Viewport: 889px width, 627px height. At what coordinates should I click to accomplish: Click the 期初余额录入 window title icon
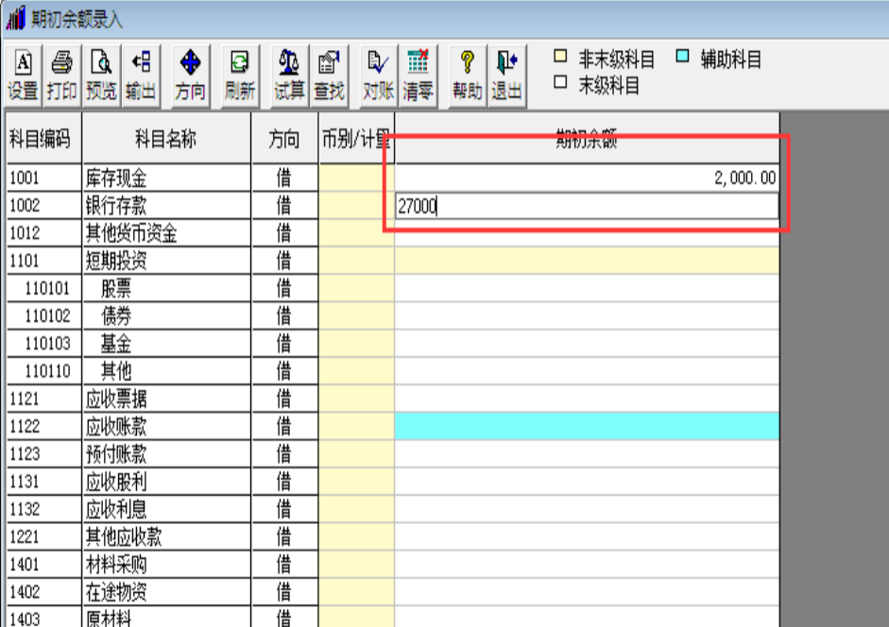coord(16,18)
